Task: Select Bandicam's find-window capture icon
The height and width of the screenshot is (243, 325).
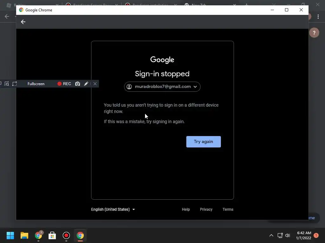Action: 7,84
